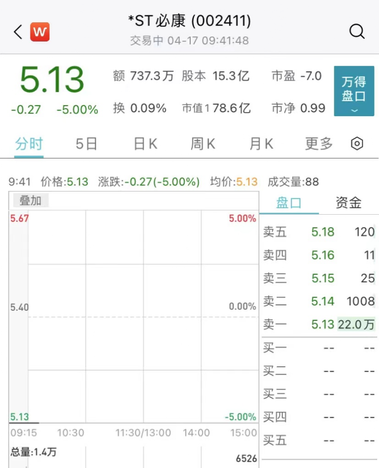The height and width of the screenshot is (468, 379).
Task: Switch to the 分时 tab
Action: point(29,144)
